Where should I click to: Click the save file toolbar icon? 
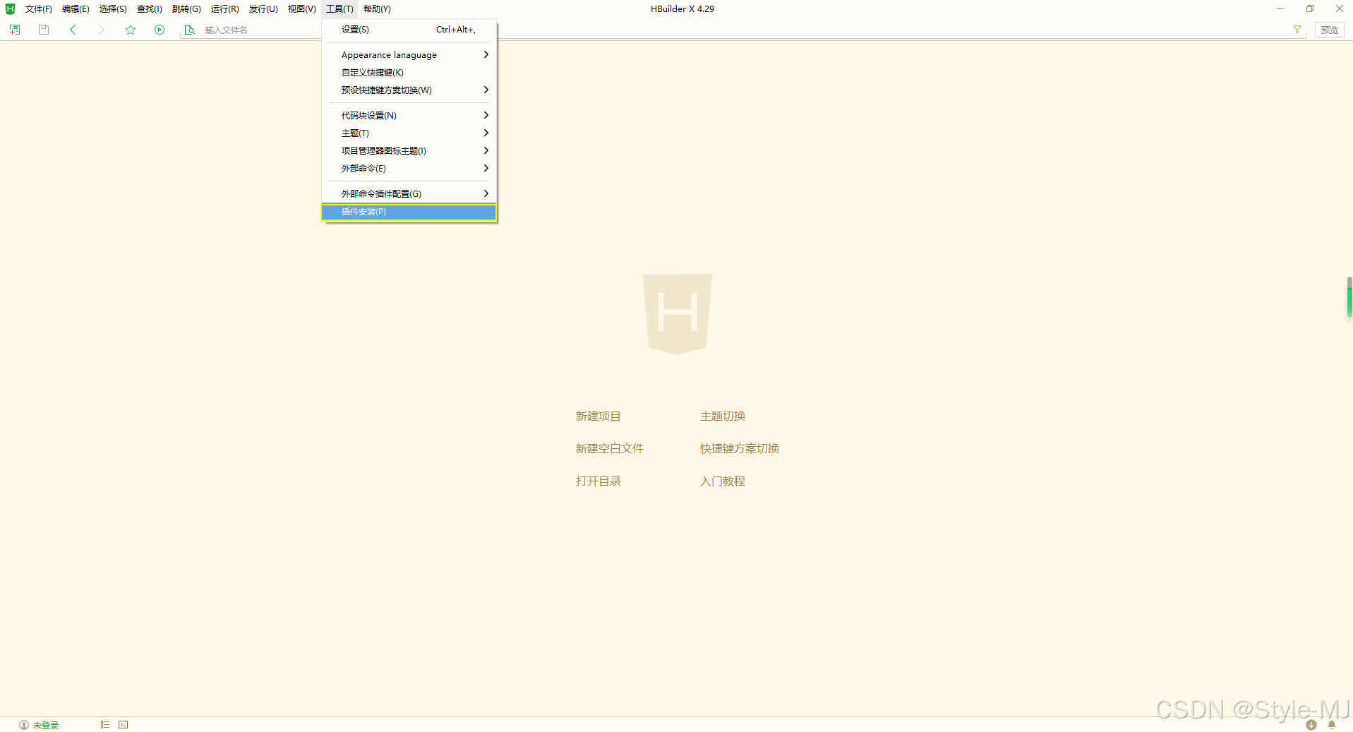44,30
